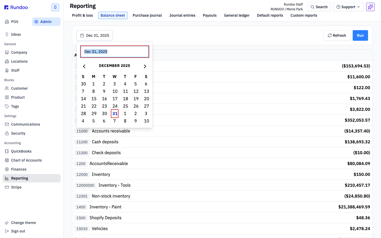Click the ($153,694.53) amount

point(356,66)
